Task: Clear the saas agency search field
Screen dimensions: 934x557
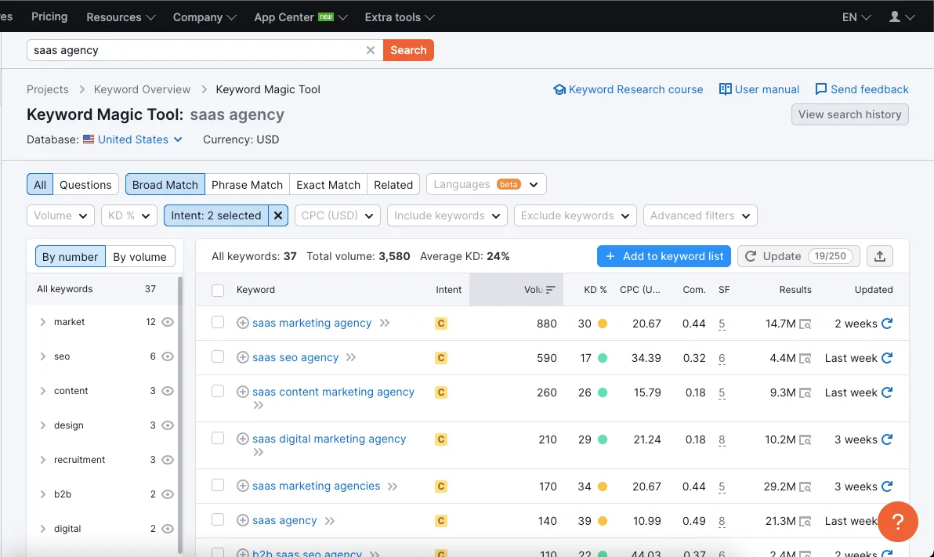Action: [x=371, y=50]
